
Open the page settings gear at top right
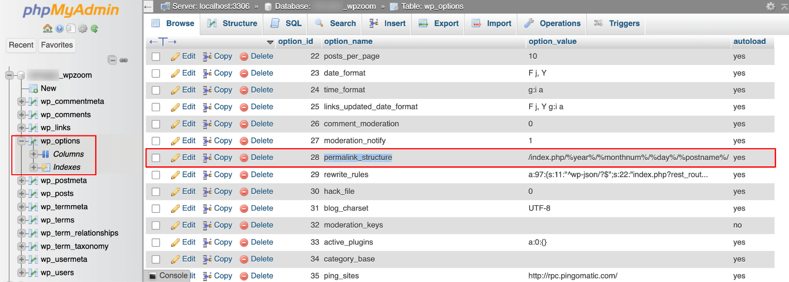pos(770,6)
